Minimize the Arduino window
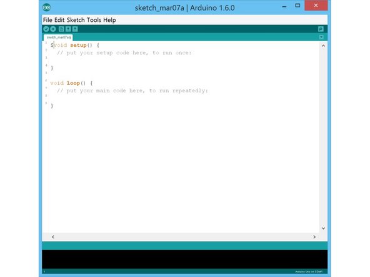This screenshot has width=370, height=277. tap(284, 7)
